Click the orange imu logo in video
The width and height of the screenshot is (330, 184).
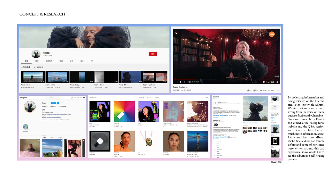[271, 34]
